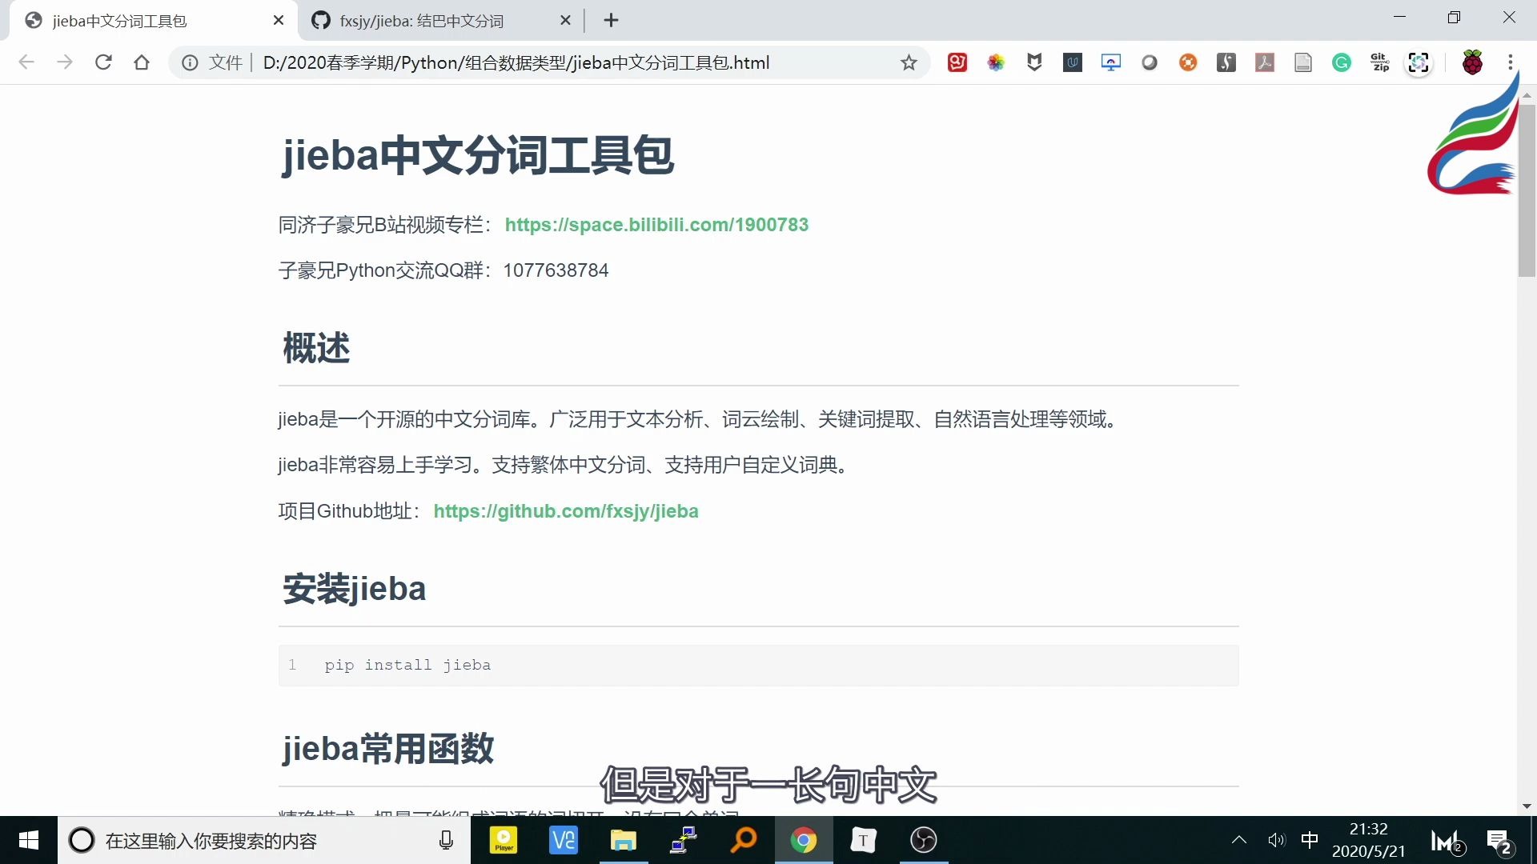This screenshot has height=864, width=1537.
Task: Show hidden system tray icons
Action: pyautogui.click(x=1239, y=840)
